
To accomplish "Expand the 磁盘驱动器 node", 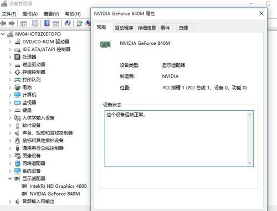I will pos(11,65).
